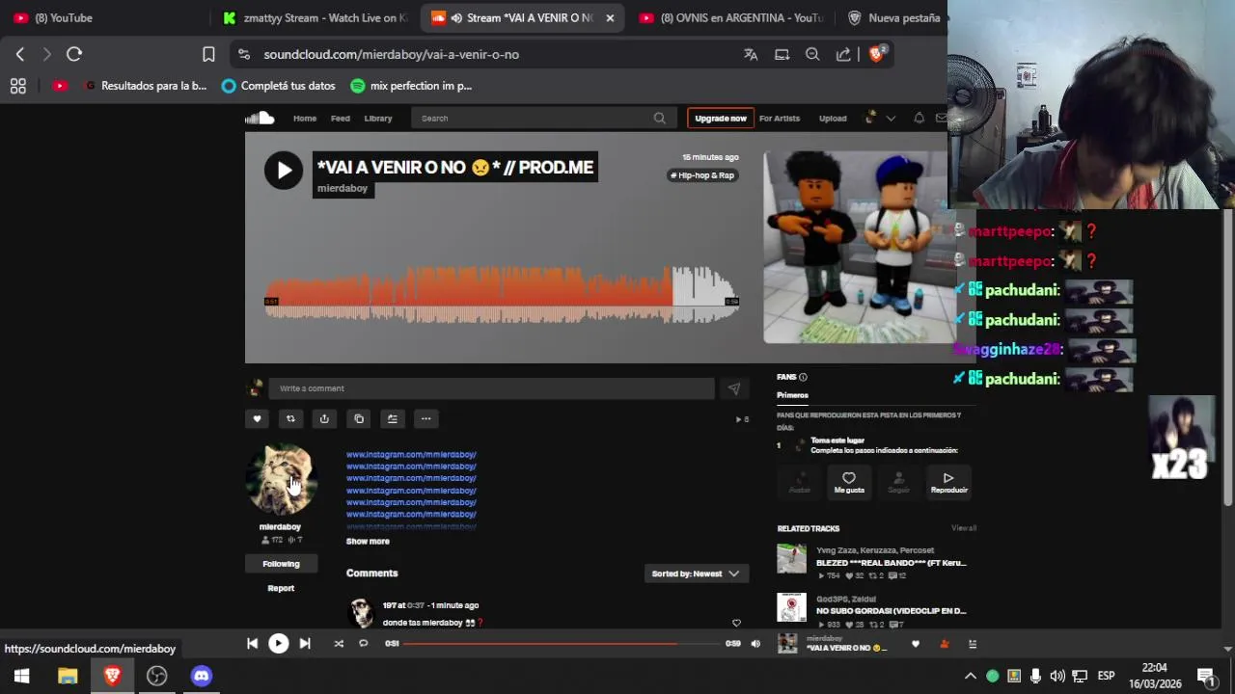Toggle follow artist in player bar
This screenshot has width=1235, height=694.
point(944,644)
